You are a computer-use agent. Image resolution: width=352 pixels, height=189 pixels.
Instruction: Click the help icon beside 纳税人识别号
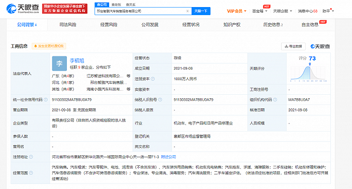click(160, 99)
